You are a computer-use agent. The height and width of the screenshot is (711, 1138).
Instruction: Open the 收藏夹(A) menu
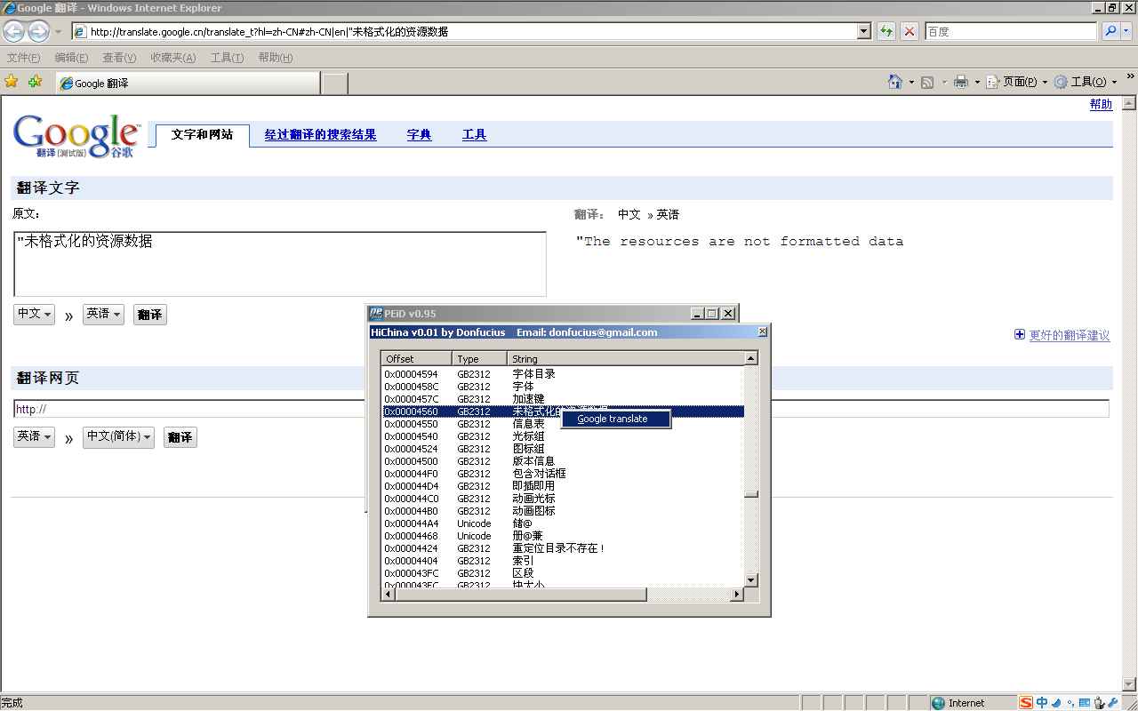coord(172,58)
